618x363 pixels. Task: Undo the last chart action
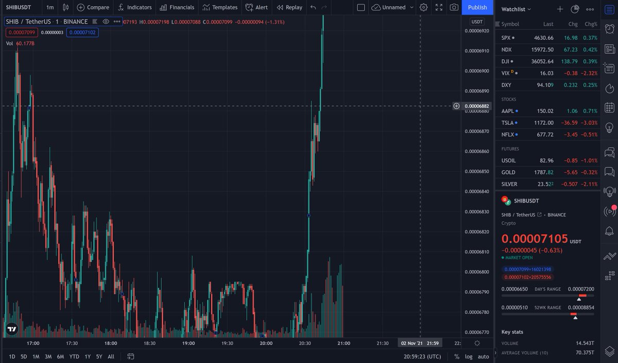click(313, 7)
